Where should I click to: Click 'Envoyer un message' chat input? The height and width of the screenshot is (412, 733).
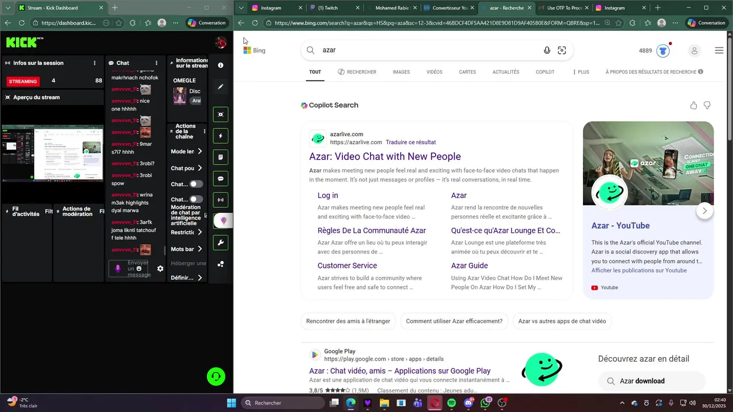138,268
